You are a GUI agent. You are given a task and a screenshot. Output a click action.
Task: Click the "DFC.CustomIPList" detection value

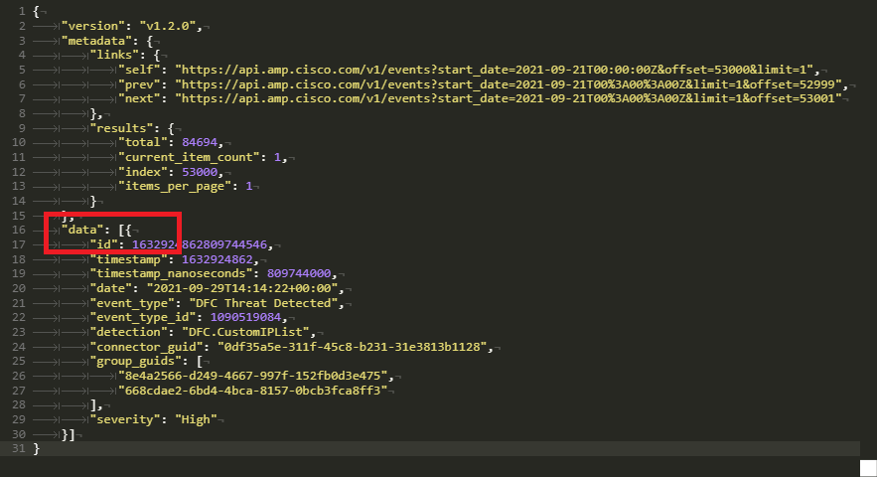[x=251, y=331]
